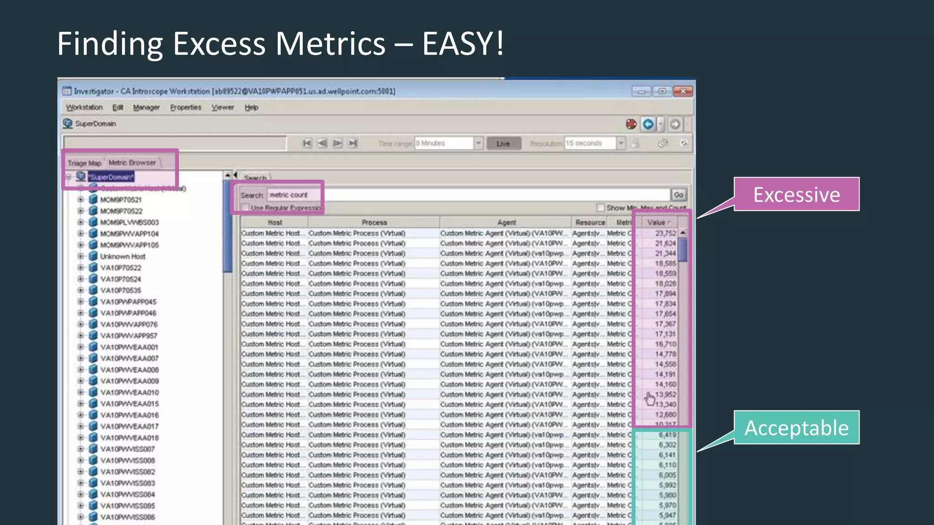Open the Workstation menu
The height and width of the screenshot is (525, 934).
pyautogui.click(x=84, y=108)
